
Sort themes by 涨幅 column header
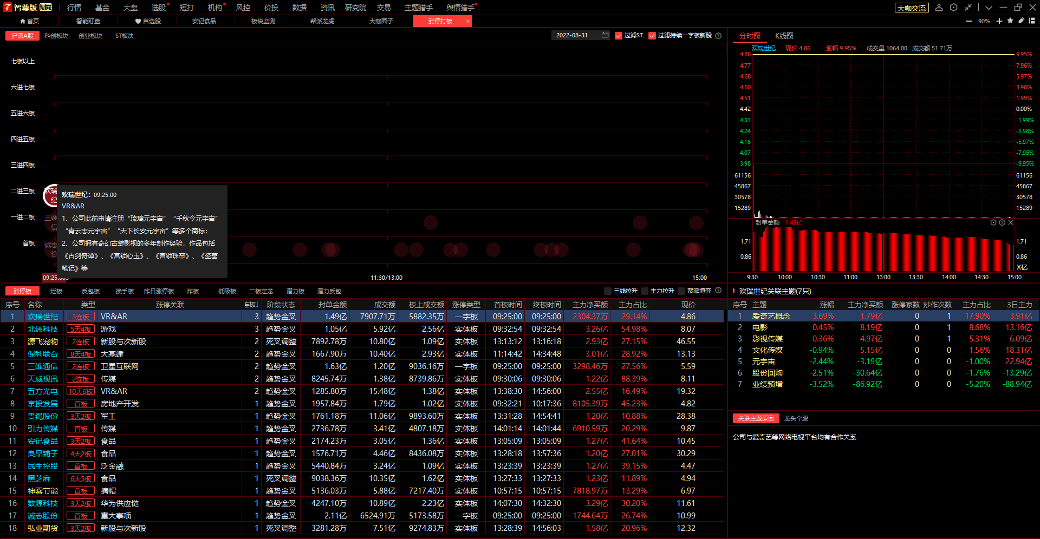coord(827,305)
